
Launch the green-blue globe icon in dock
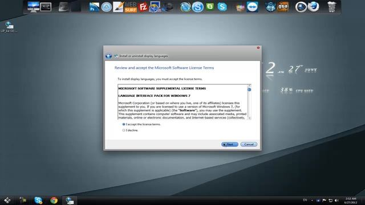coord(185,7)
